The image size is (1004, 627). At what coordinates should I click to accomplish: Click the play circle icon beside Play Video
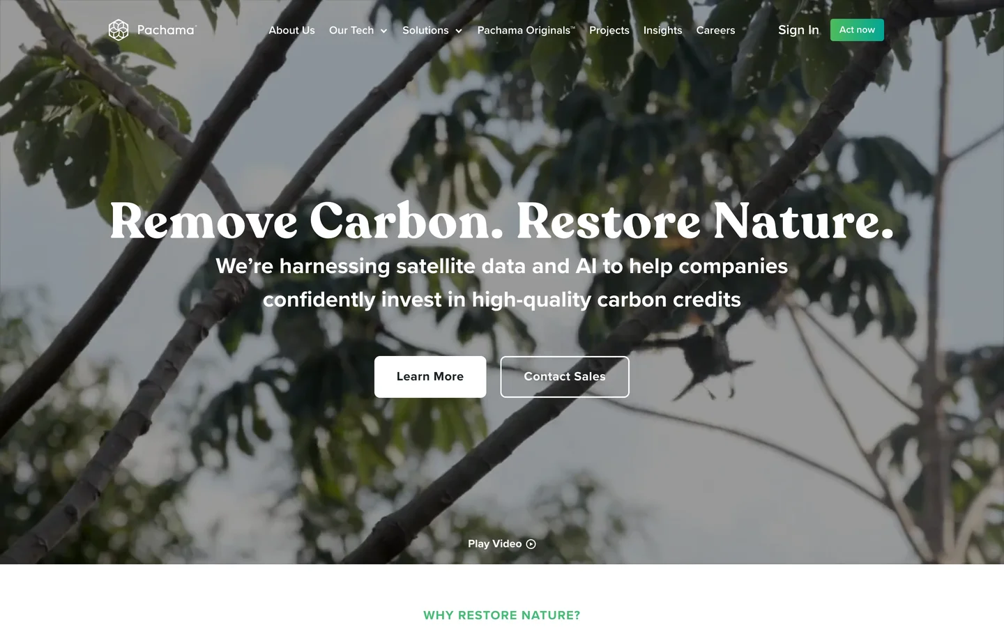coord(531,544)
